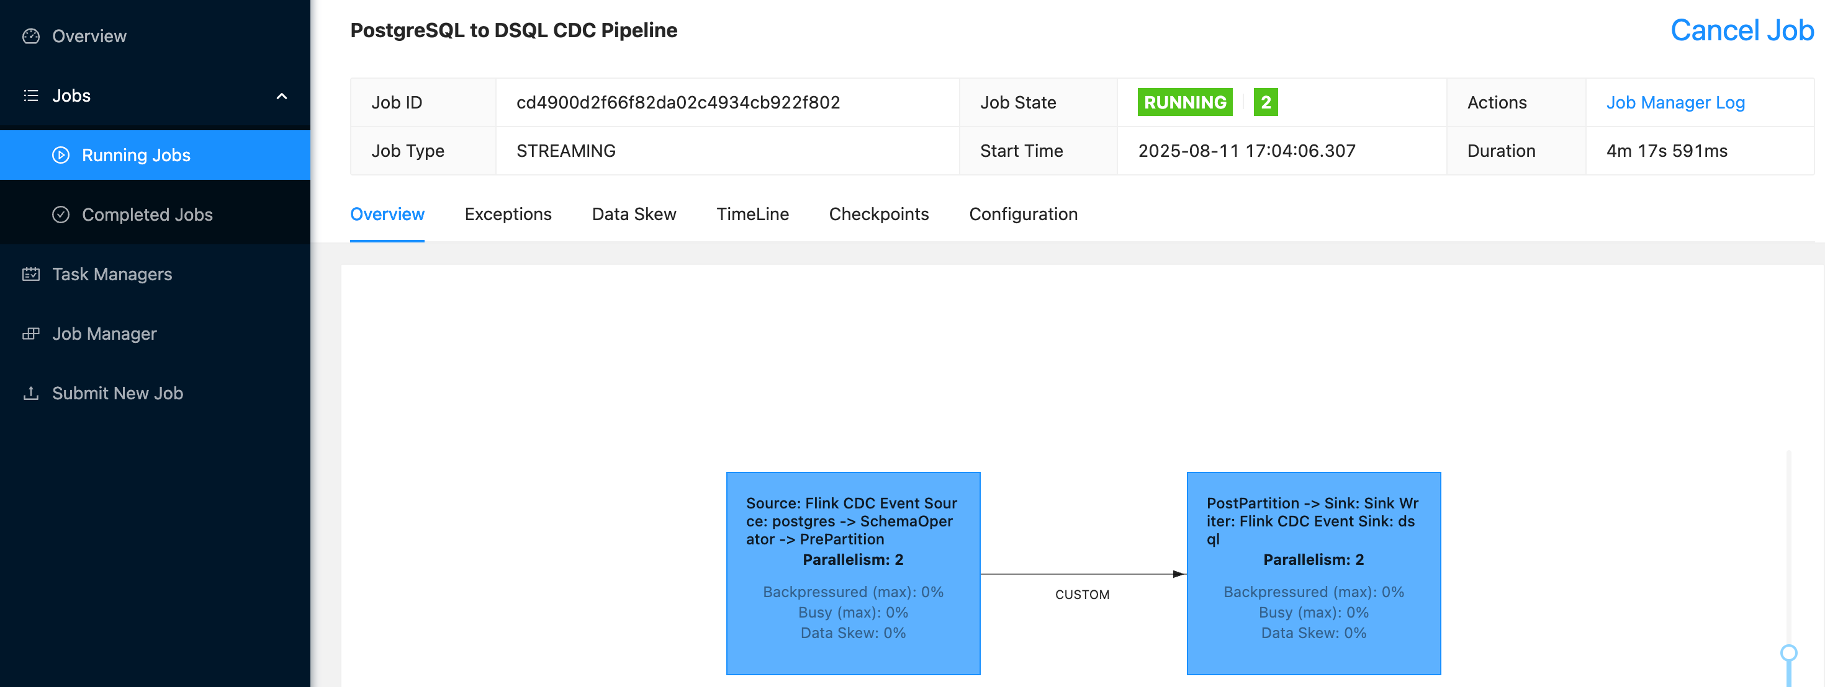View the Configuration tab

point(1023,215)
